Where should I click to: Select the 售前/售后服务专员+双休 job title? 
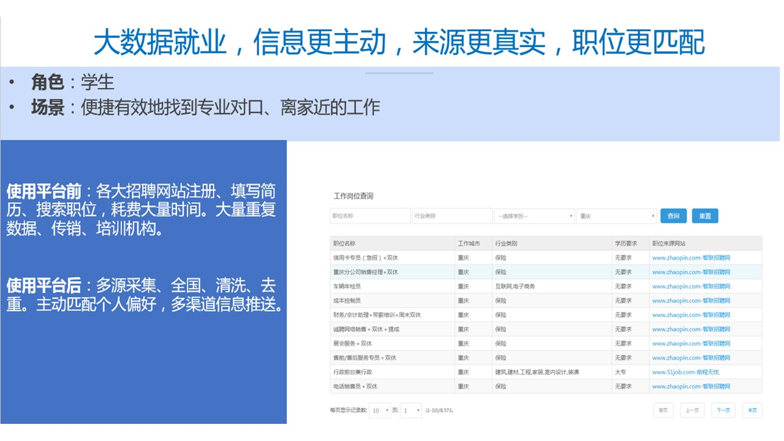pyautogui.click(x=364, y=358)
